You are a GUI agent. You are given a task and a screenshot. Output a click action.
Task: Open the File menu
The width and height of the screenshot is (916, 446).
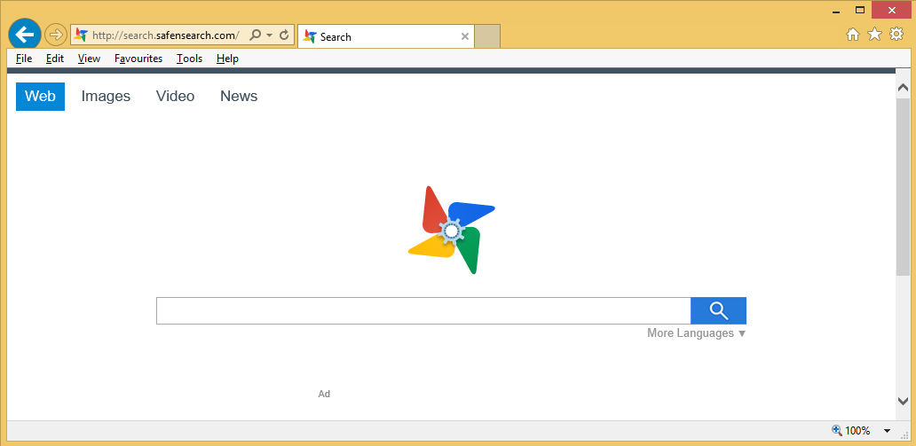[x=24, y=59]
